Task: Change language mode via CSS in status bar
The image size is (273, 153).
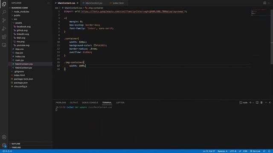Action: pos(245,151)
